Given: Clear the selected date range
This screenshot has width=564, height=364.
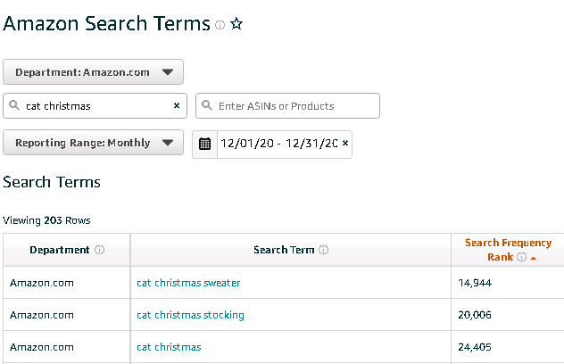Looking at the screenshot, I should point(345,143).
